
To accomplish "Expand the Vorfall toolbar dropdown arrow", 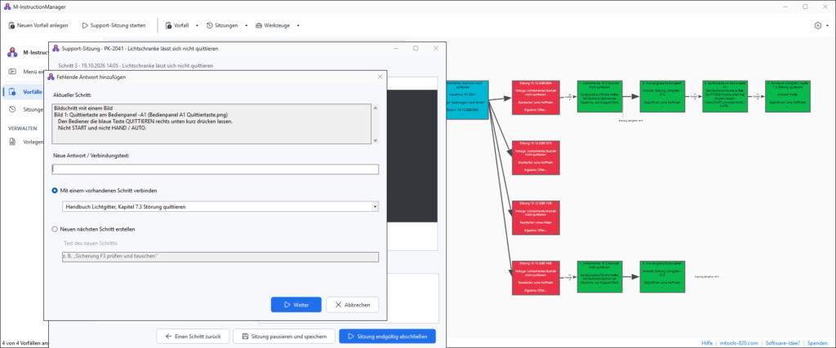I will [197, 25].
